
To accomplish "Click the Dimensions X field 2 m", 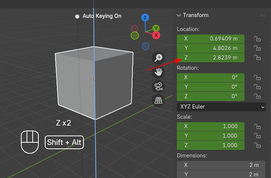I will 221,165.
